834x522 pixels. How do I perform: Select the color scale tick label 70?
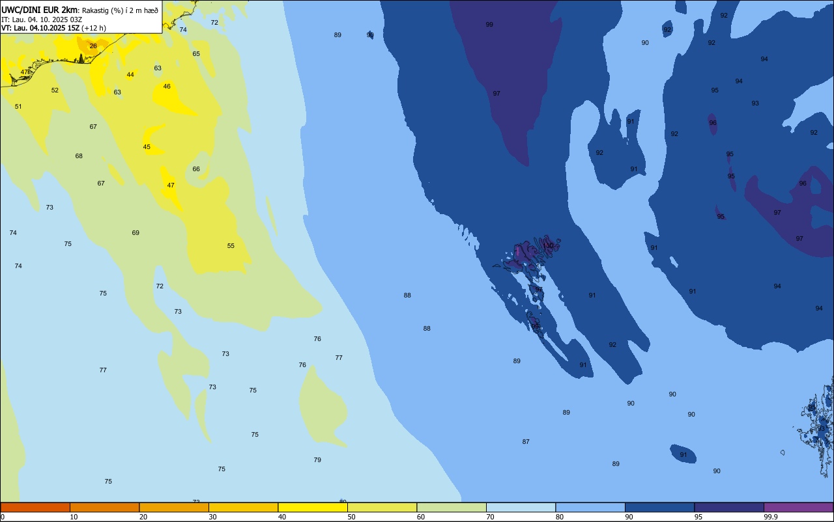[x=490, y=517]
